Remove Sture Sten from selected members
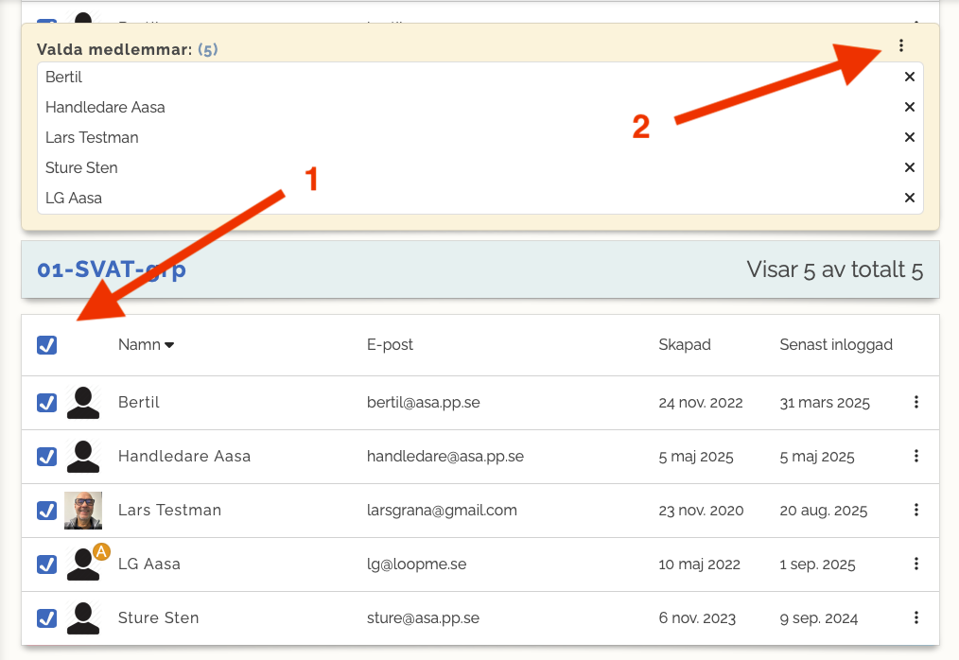Screen dimensions: 959x660 click(x=909, y=168)
